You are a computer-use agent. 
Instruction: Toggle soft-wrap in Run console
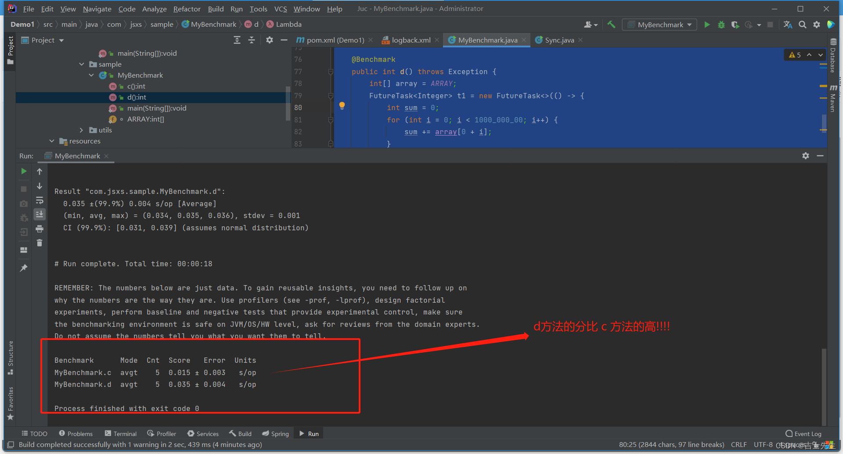[40, 200]
